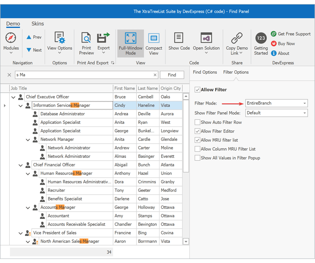This screenshot has width=315, height=263.
Task: Switch to the Skins ribbon tab
Action: [38, 24]
